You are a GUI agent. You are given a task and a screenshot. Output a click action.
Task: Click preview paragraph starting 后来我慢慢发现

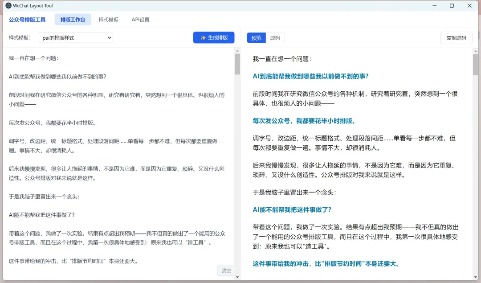click(355, 170)
